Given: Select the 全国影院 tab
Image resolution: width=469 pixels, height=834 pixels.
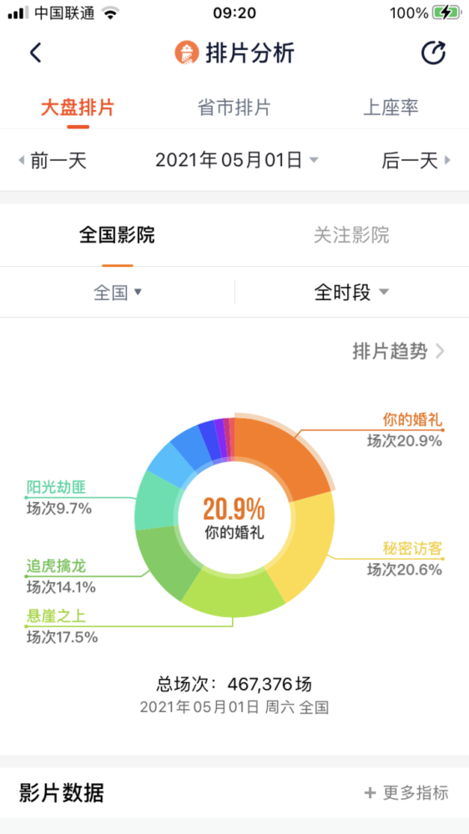Looking at the screenshot, I should pyautogui.click(x=117, y=234).
